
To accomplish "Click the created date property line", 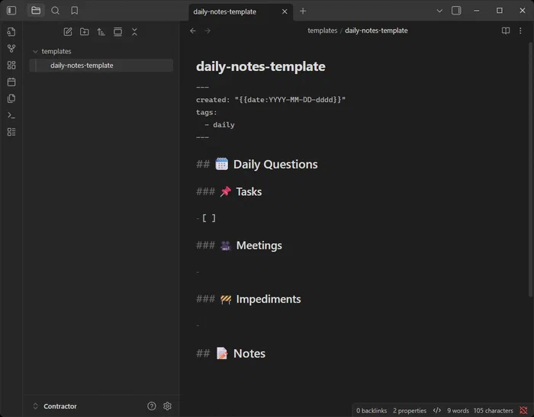I will click(x=271, y=100).
